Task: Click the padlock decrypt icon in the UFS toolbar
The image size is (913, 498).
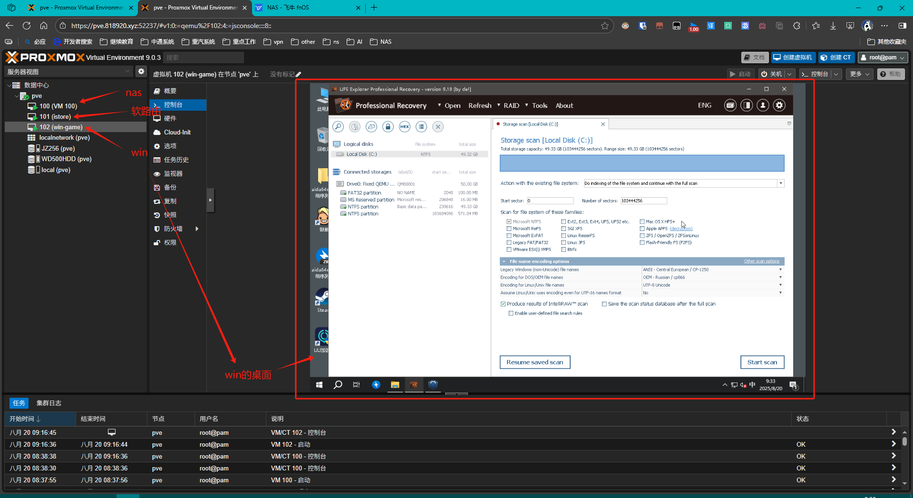Action: click(388, 126)
